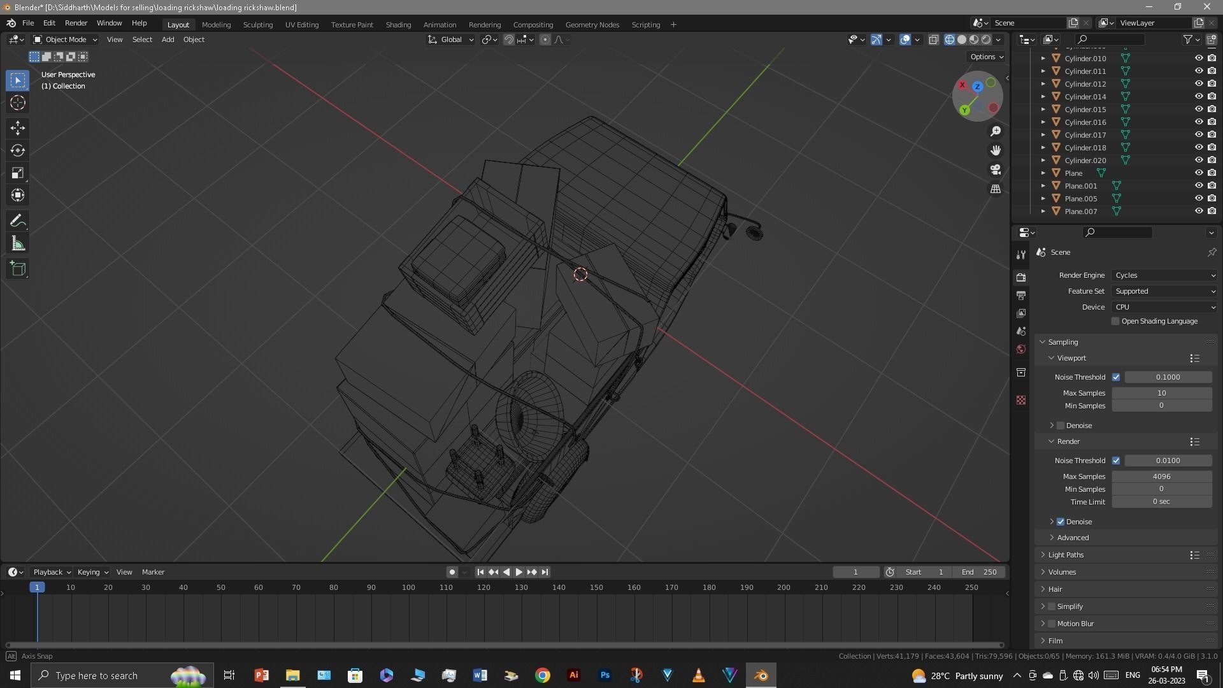Click viewport Max Samples field 10

1161,393
